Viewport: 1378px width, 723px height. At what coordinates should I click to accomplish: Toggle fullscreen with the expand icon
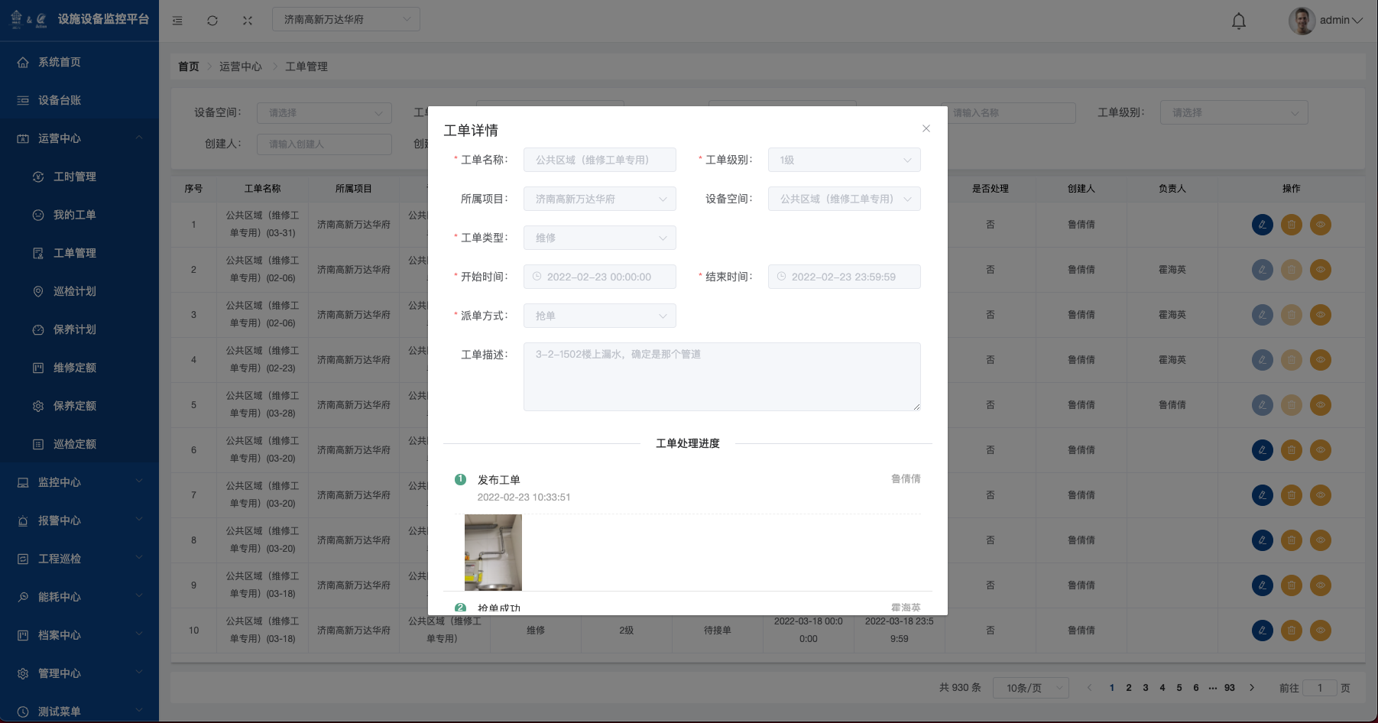coord(248,21)
